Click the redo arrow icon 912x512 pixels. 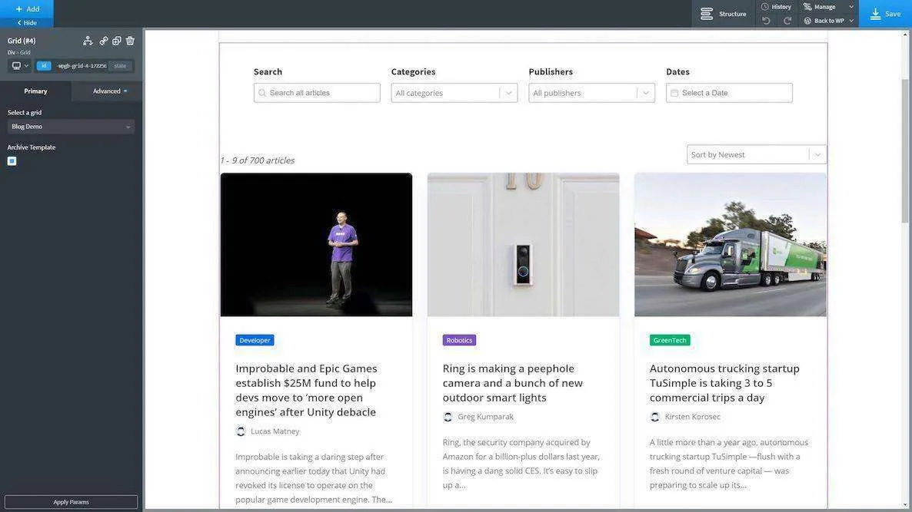(x=787, y=21)
